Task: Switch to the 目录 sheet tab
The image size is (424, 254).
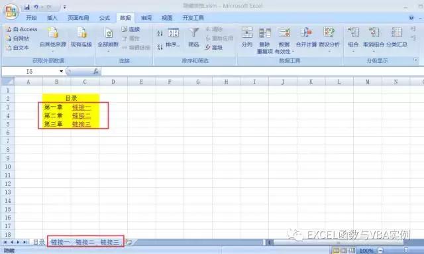Action: tap(38, 242)
